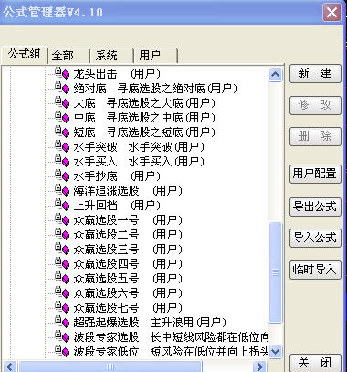
Task: Click the formula icon beside 短底
Action: coord(62,132)
